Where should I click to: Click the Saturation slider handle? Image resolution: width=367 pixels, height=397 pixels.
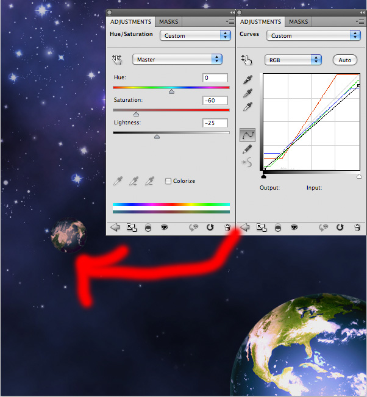[x=136, y=114]
